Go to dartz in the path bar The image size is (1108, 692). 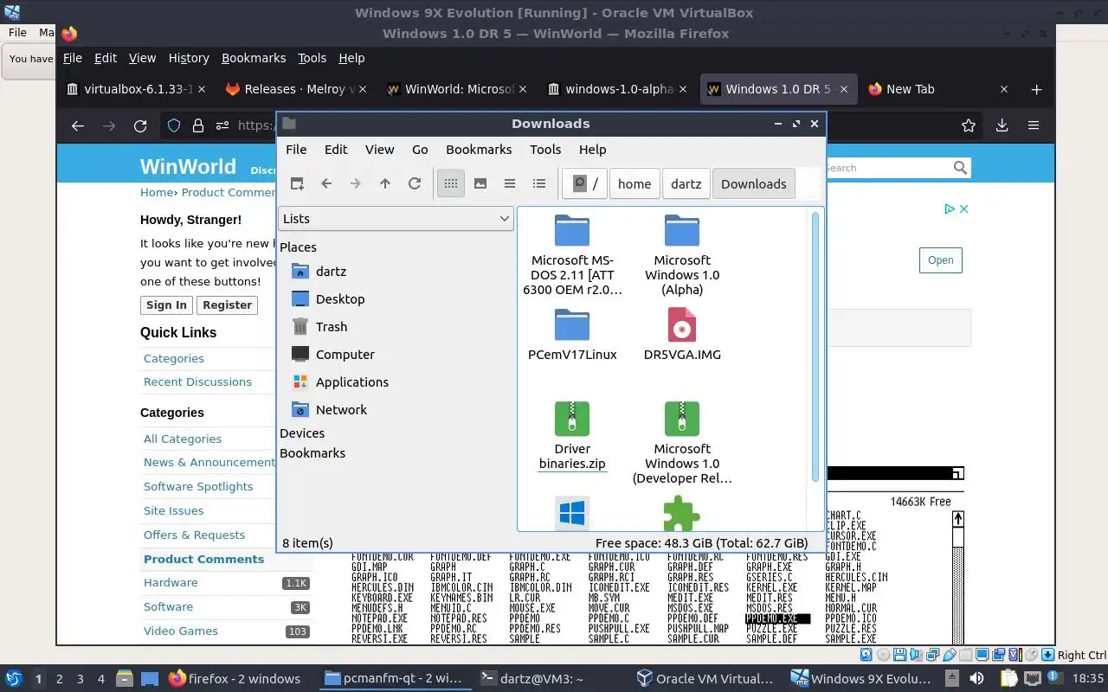click(686, 183)
